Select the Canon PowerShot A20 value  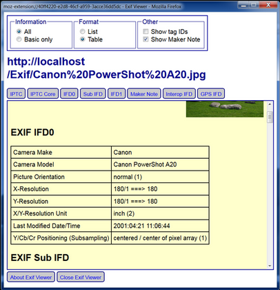(x=160, y=164)
